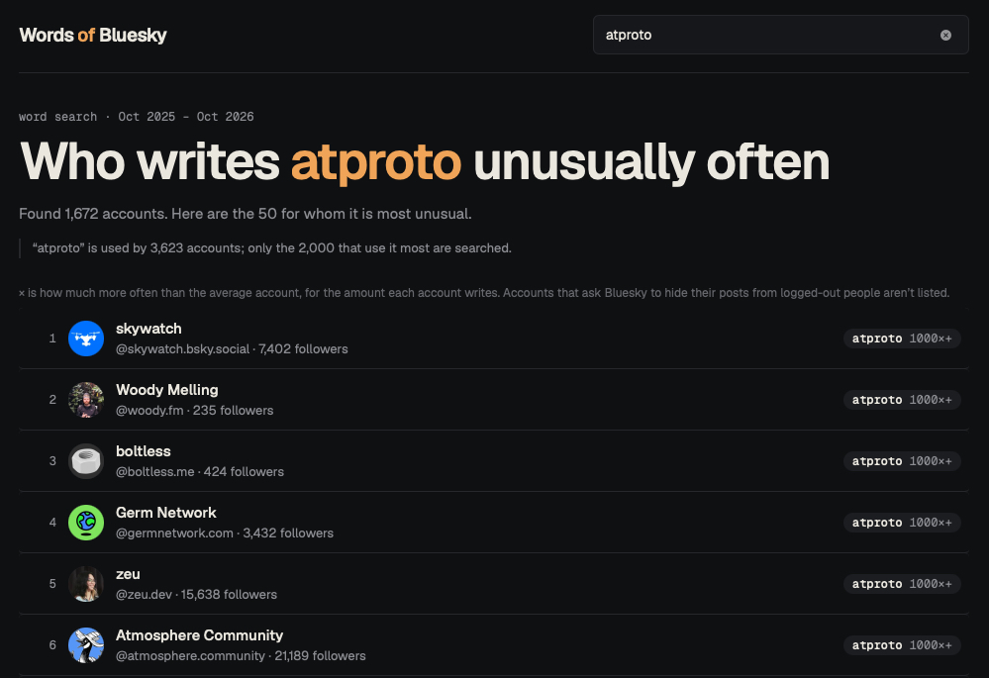Open the Words of Bluesky home logo
Viewport: 989px width, 678px height.
[93, 35]
